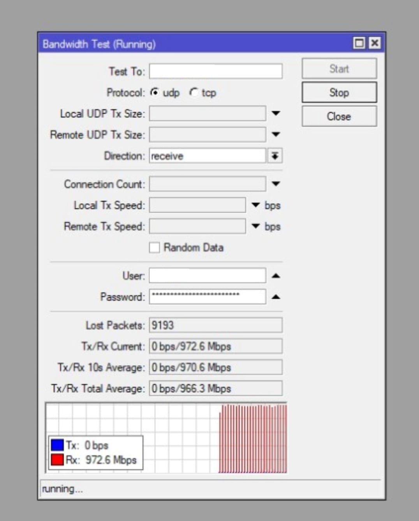This screenshot has width=419, height=521.
Task: Click into the User text field
Action: [207, 276]
